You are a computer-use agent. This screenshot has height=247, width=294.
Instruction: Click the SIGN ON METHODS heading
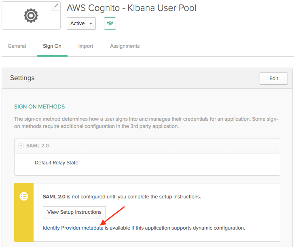pos(39,106)
